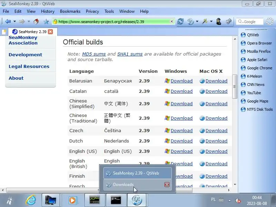Reload the page with the refresh icon

tap(180, 21)
